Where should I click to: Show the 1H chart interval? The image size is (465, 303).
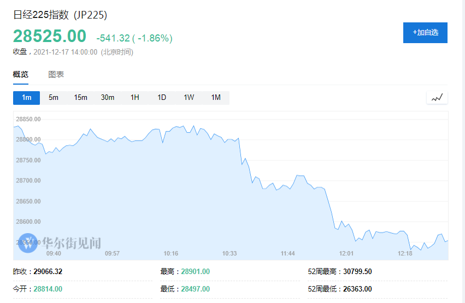135,98
